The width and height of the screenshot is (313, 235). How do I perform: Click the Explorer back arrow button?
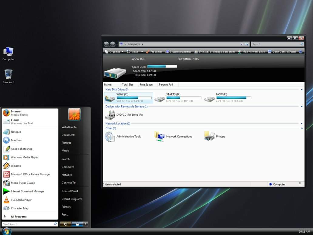tap(106, 44)
